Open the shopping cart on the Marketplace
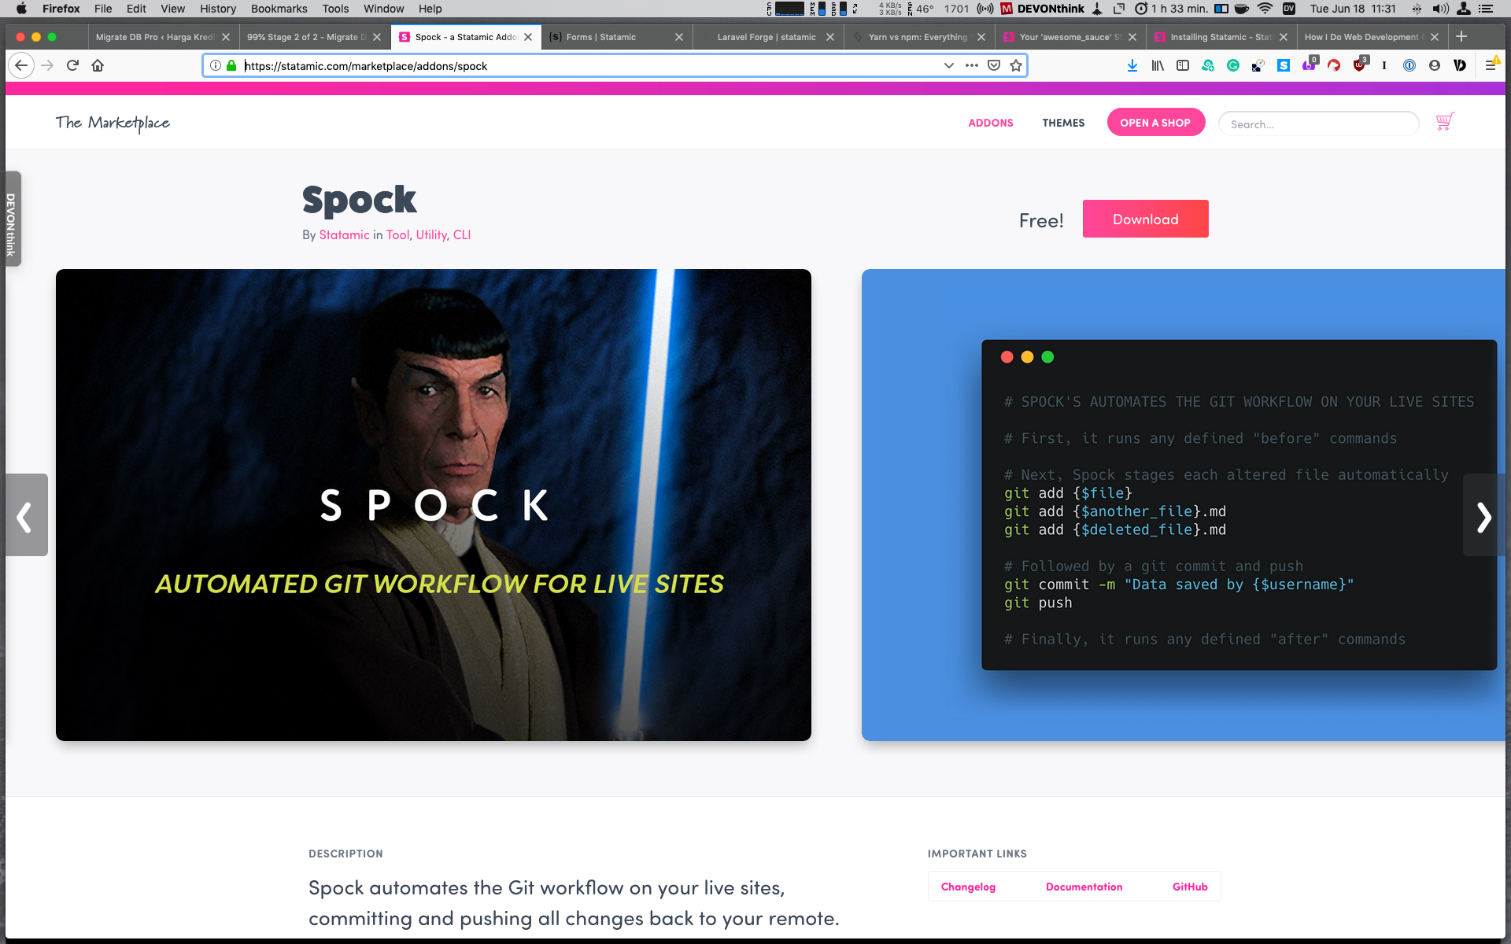This screenshot has width=1511, height=944. [x=1445, y=122]
